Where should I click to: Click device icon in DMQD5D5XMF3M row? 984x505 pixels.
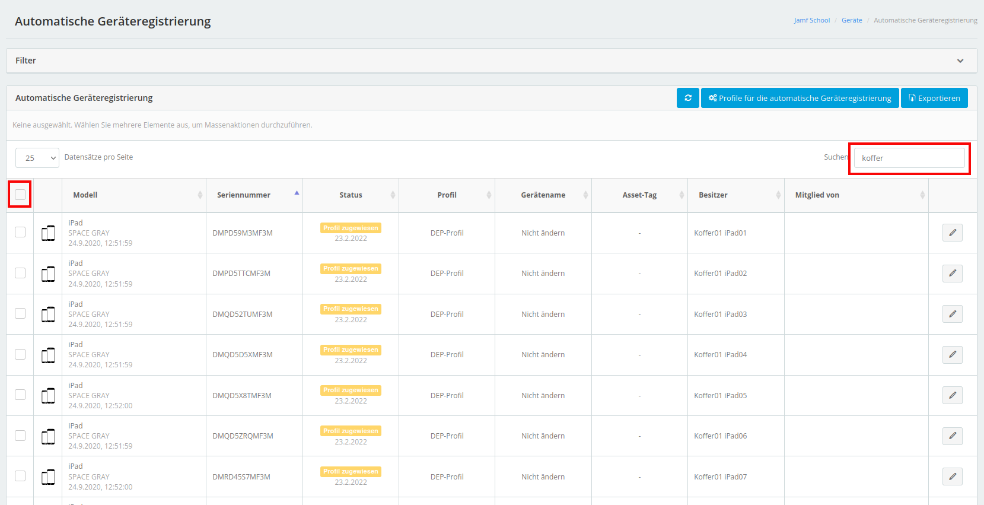48,355
